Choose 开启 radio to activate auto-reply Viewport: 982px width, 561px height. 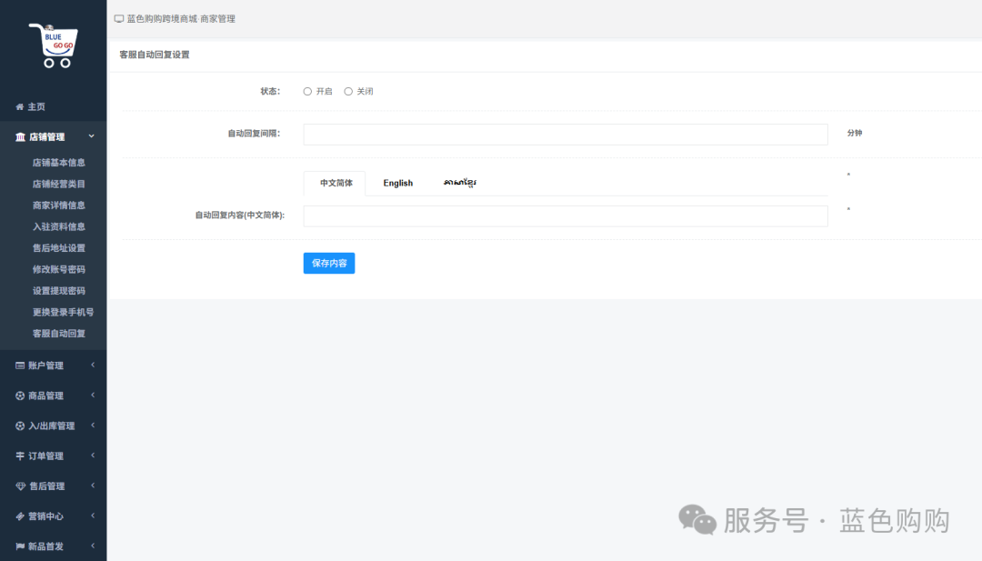point(307,91)
